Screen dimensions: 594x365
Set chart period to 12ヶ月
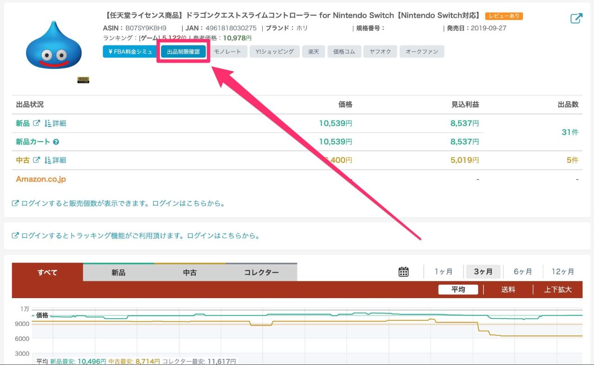[562, 272]
